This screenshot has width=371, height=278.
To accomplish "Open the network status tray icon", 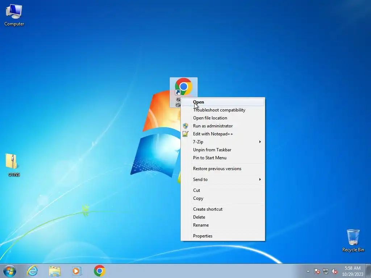I will (x=326, y=271).
